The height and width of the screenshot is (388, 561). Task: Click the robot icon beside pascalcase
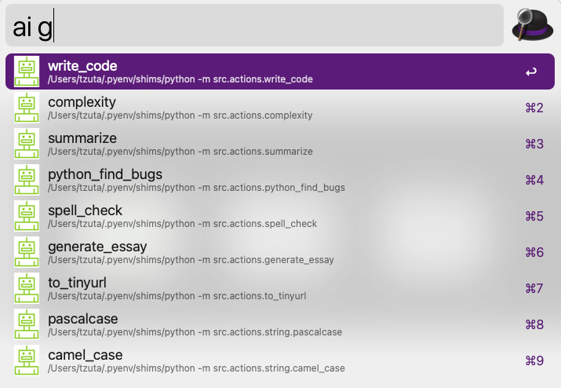point(27,324)
